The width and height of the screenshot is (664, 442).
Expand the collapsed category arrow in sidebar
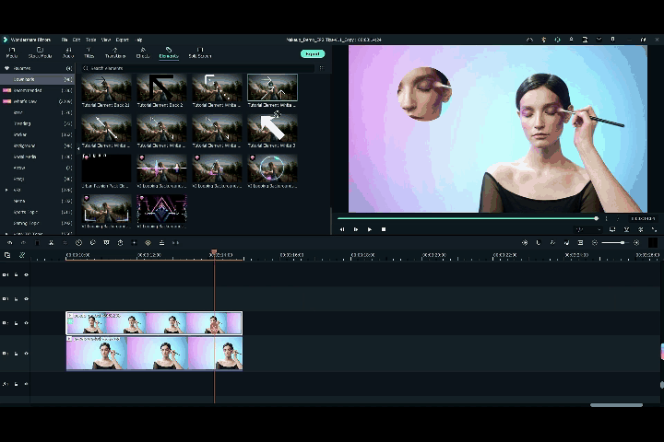point(6,190)
